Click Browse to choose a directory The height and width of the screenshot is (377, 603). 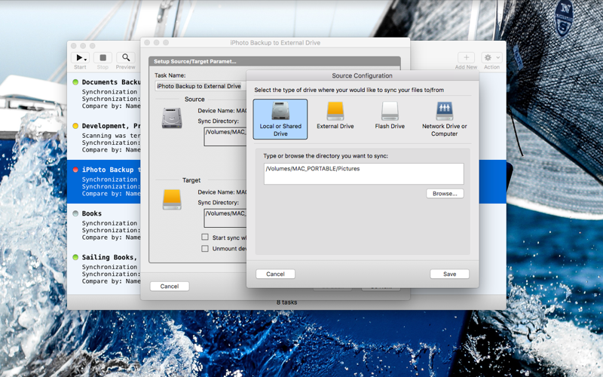pos(445,194)
